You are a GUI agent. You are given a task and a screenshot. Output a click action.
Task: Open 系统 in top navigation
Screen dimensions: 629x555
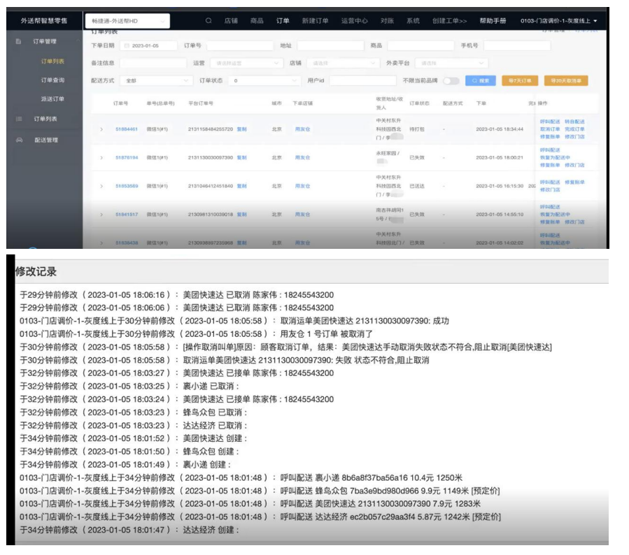[414, 21]
